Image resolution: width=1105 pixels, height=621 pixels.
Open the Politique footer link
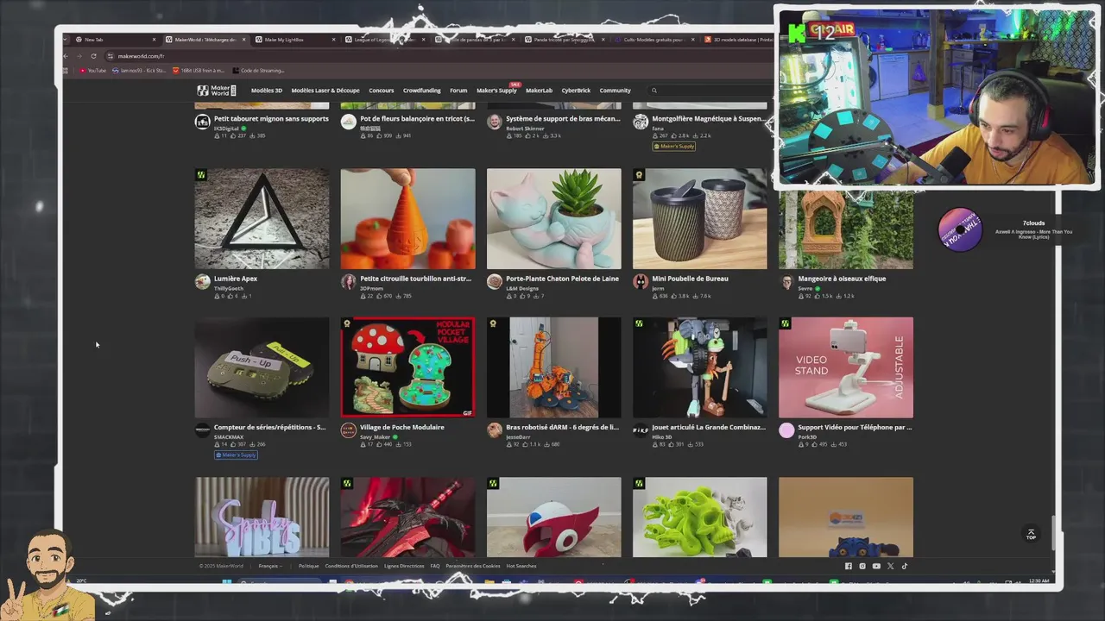click(x=308, y=566)
